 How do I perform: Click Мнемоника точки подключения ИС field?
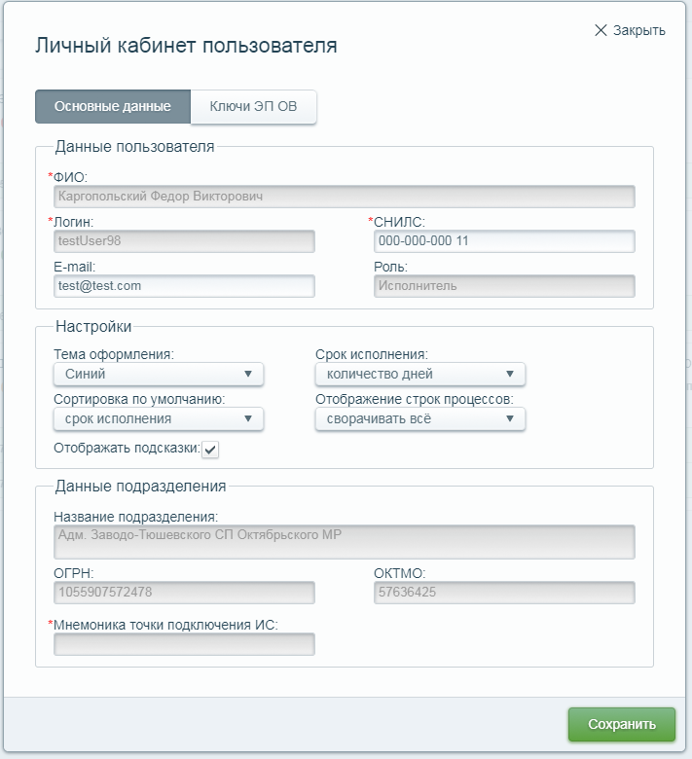click(184, 644)
